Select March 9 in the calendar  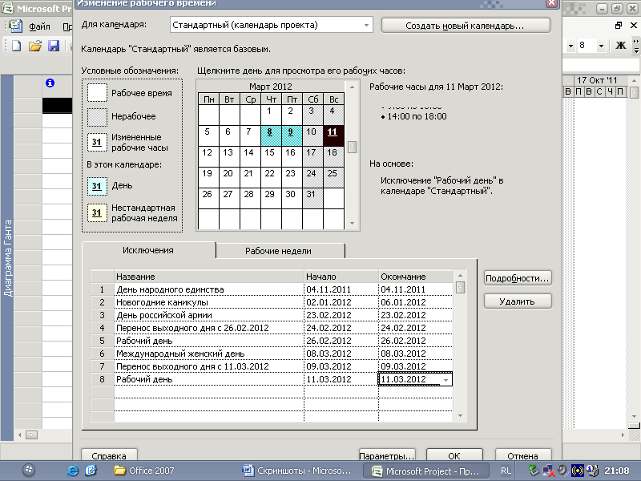(x=292, y=135)
